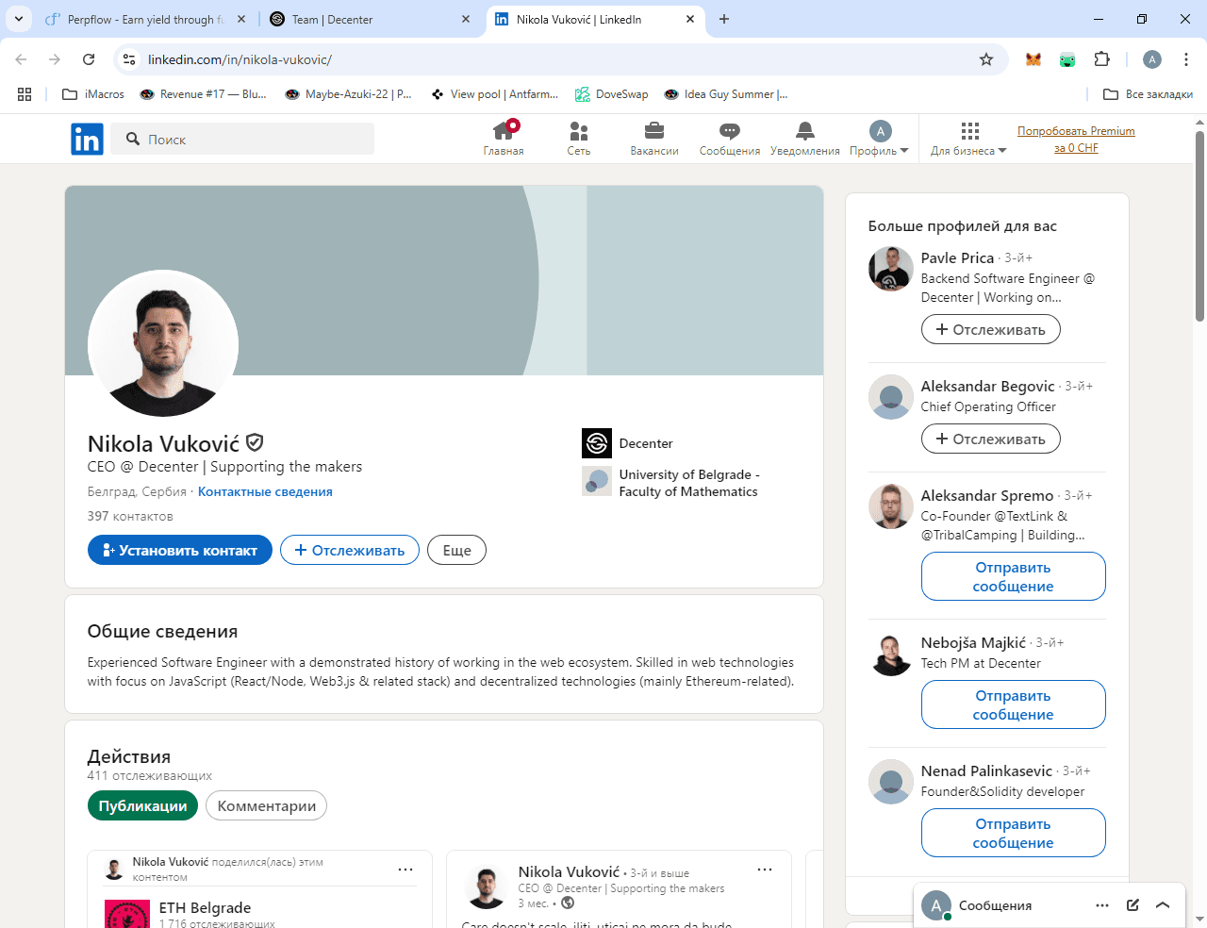Close the Nikola Vuković LinkedIn tab
The height and width of the screenshot is (928, 1207).
[x=690, y=19]
